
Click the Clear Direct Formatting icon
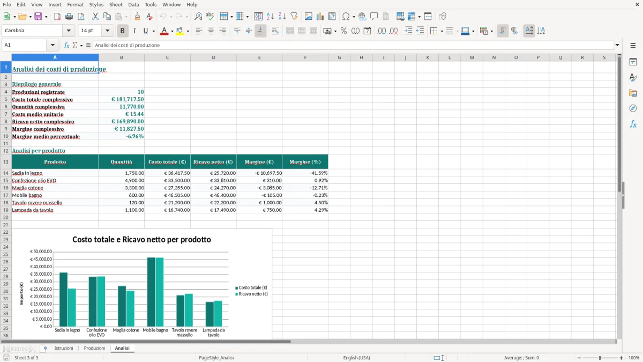149,17
